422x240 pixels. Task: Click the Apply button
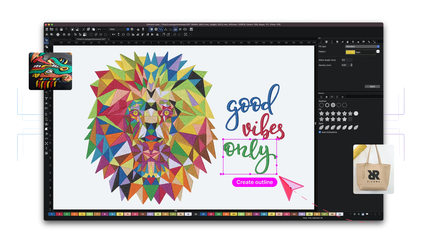(372, 86)
